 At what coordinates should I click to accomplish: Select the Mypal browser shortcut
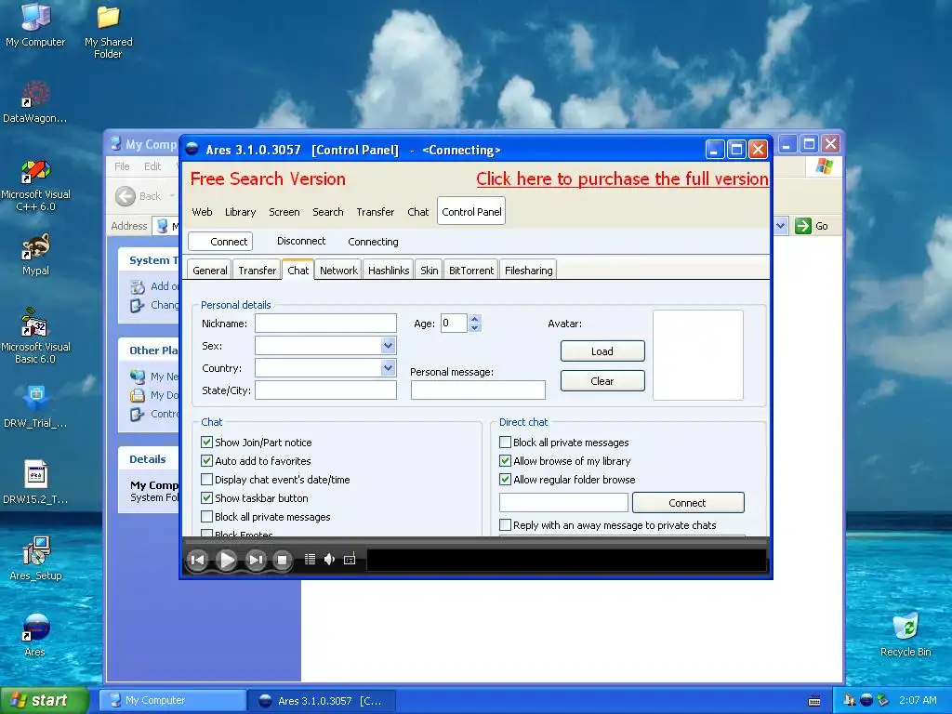35,255
